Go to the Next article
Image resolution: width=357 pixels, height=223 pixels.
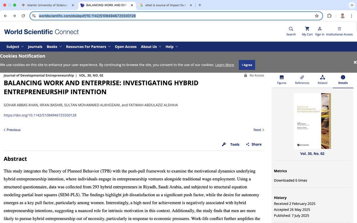[x=259, y=130]
